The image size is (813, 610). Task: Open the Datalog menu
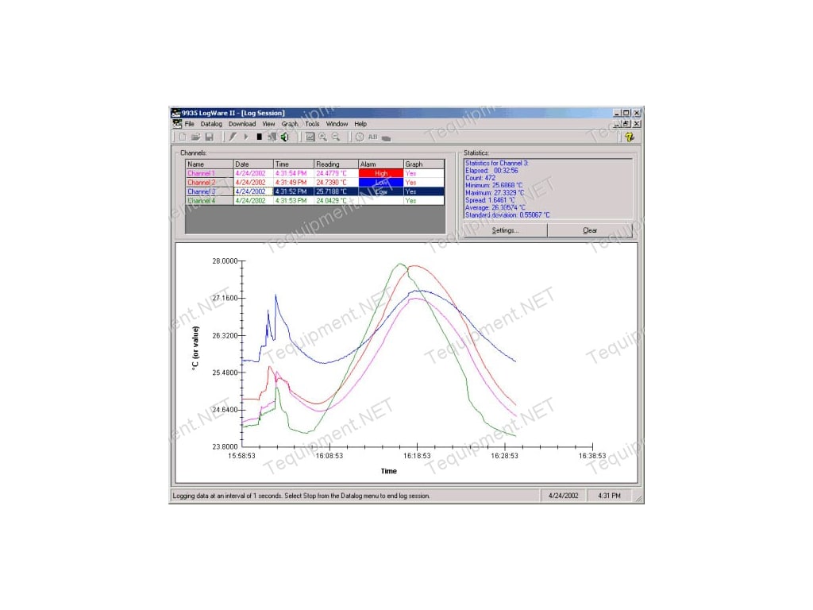coord(210,124)
